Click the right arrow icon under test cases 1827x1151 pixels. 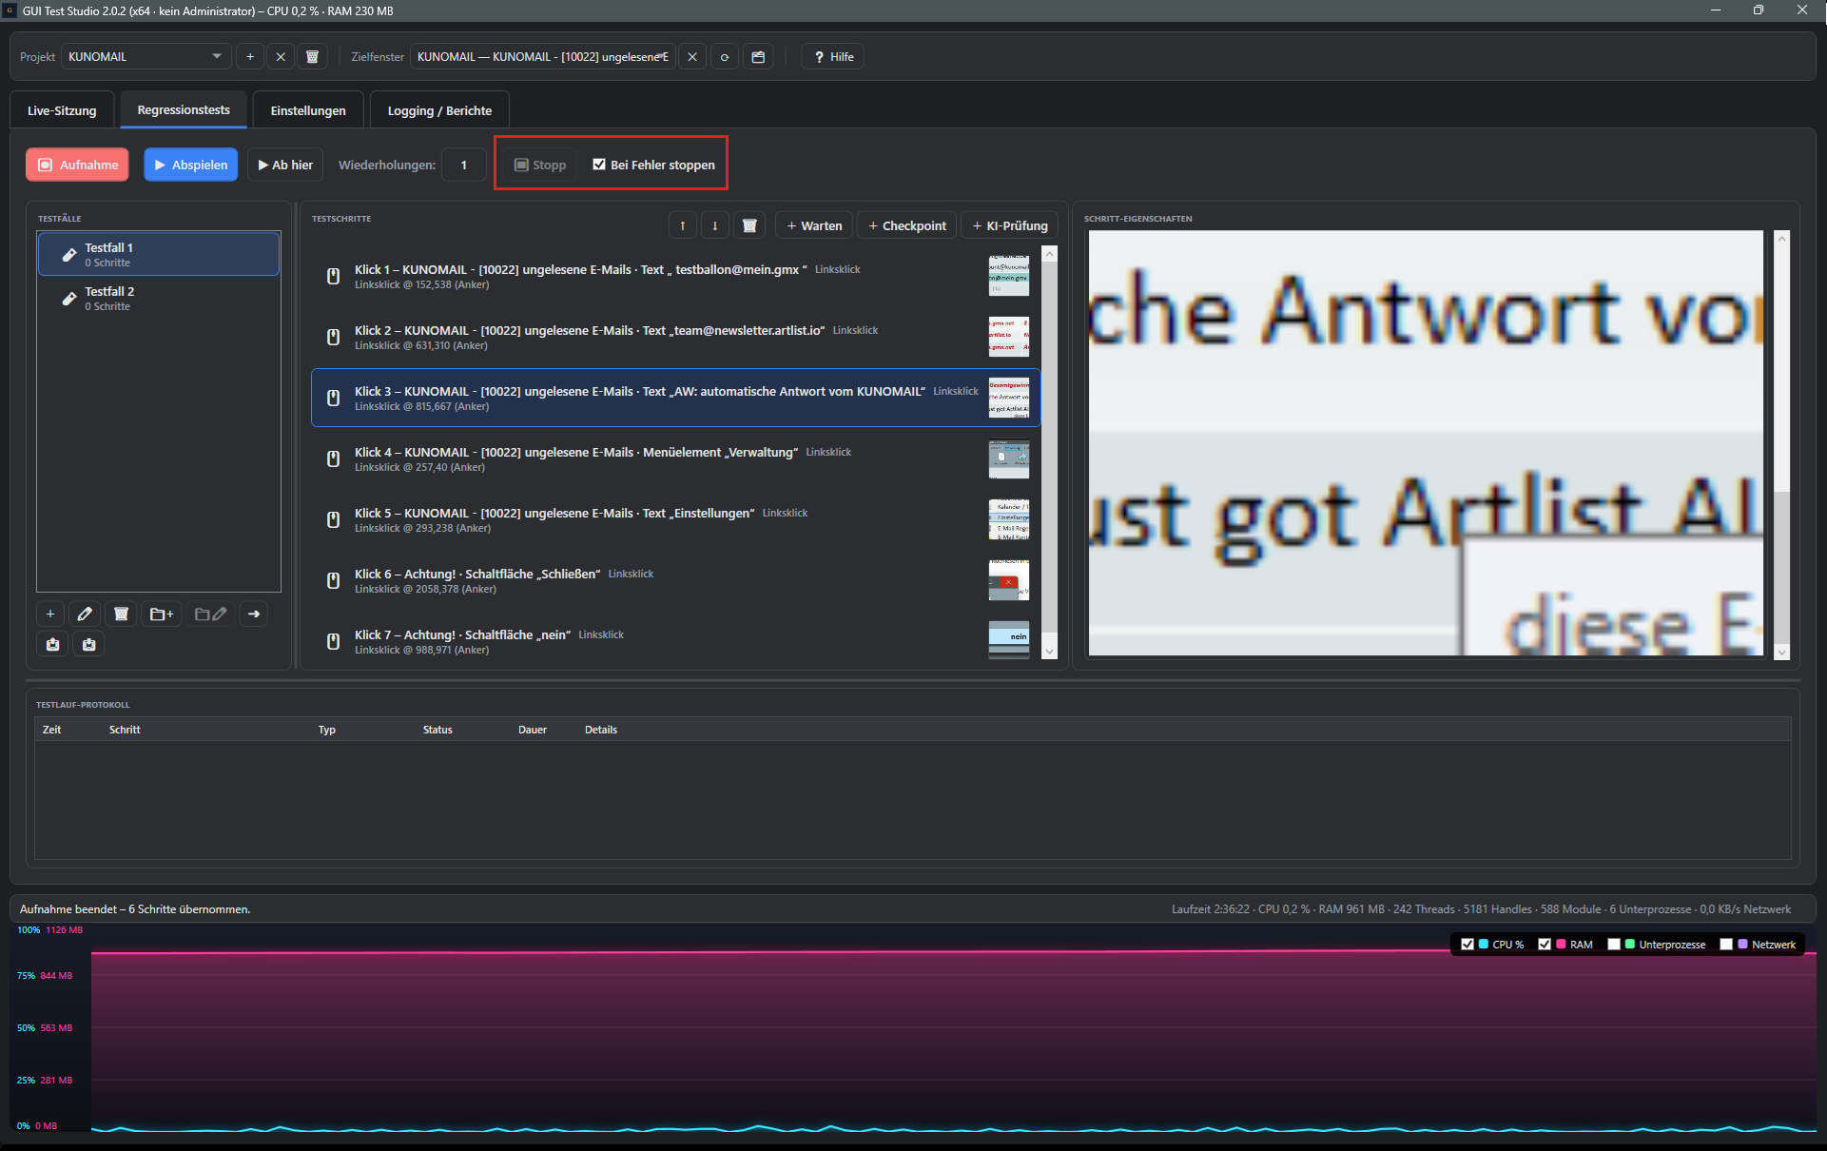[254, 614]
